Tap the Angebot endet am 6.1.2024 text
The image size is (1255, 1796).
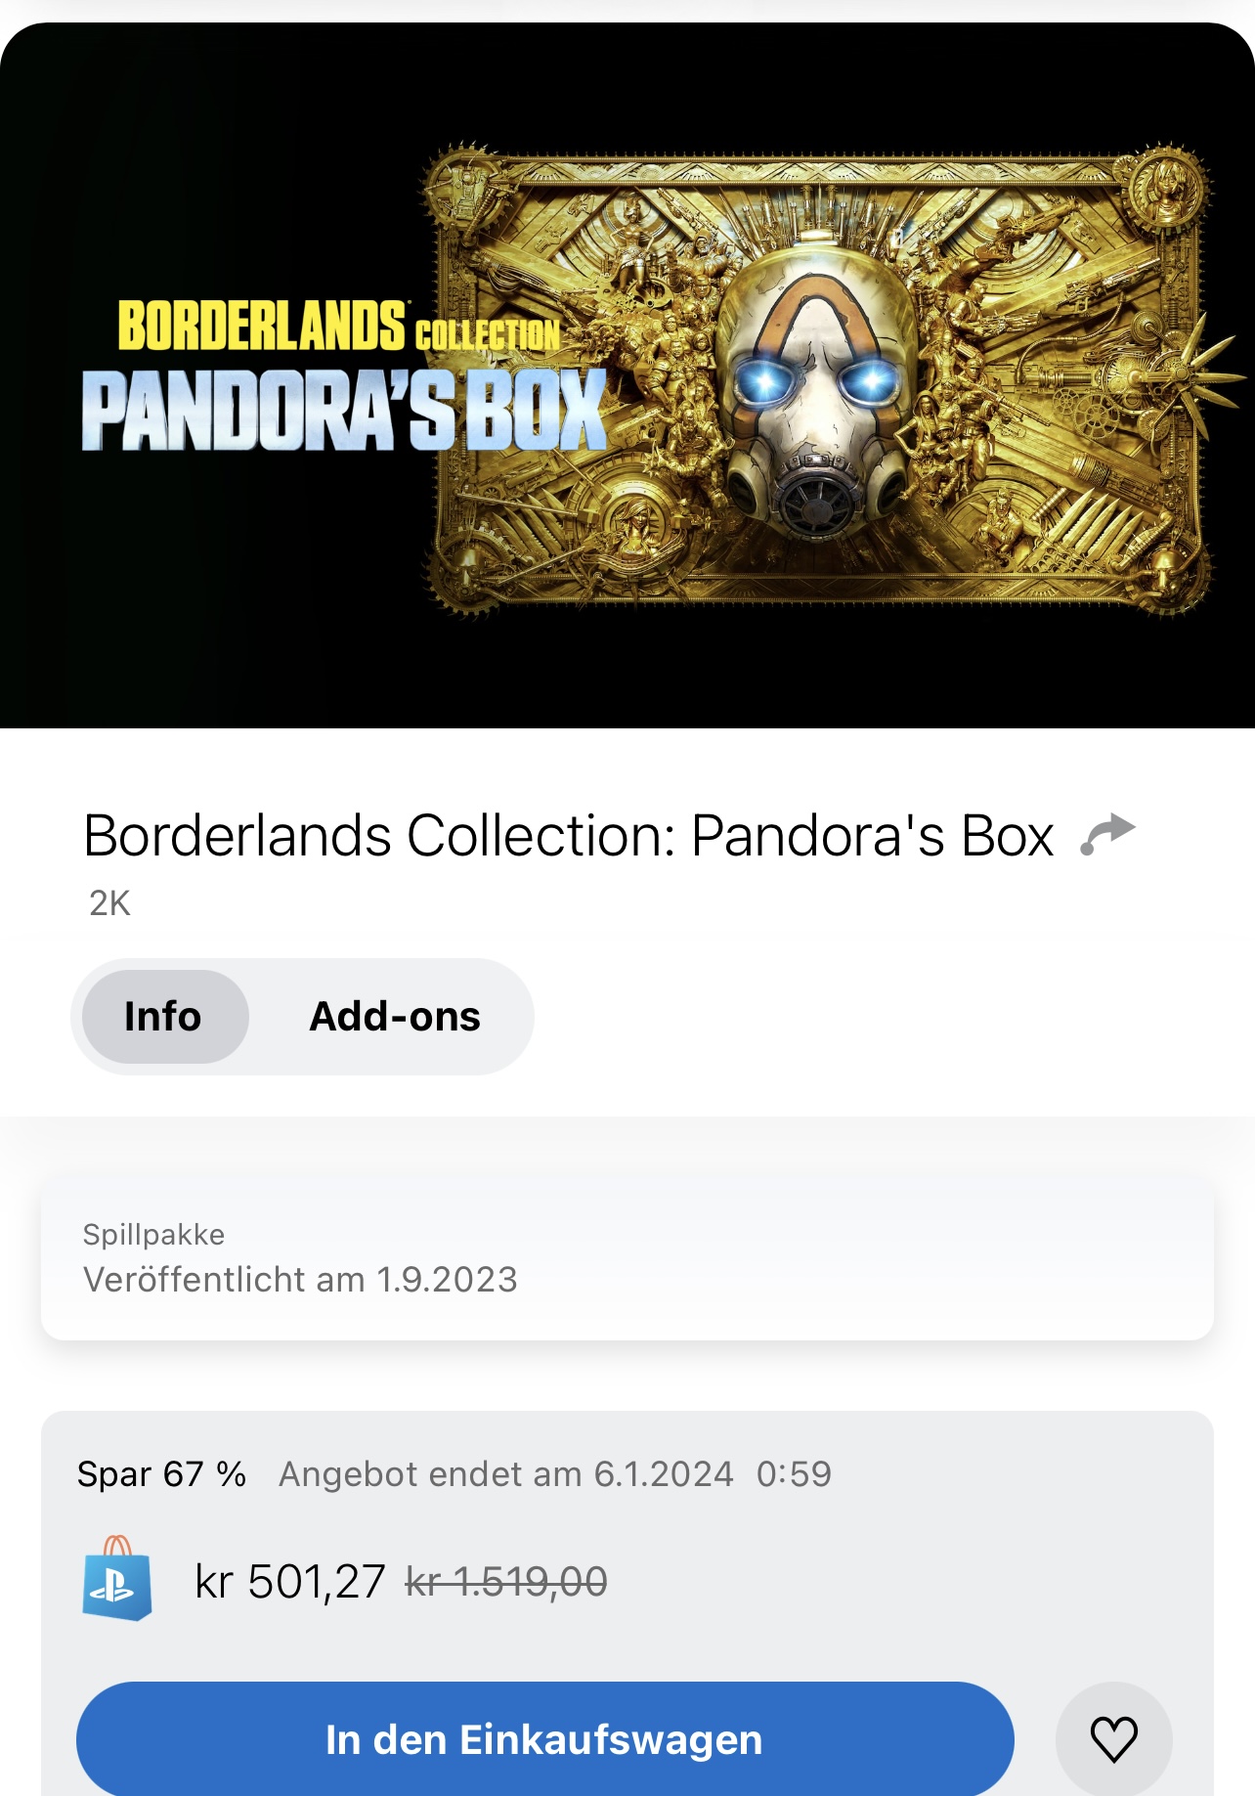tap(506, 1474)
